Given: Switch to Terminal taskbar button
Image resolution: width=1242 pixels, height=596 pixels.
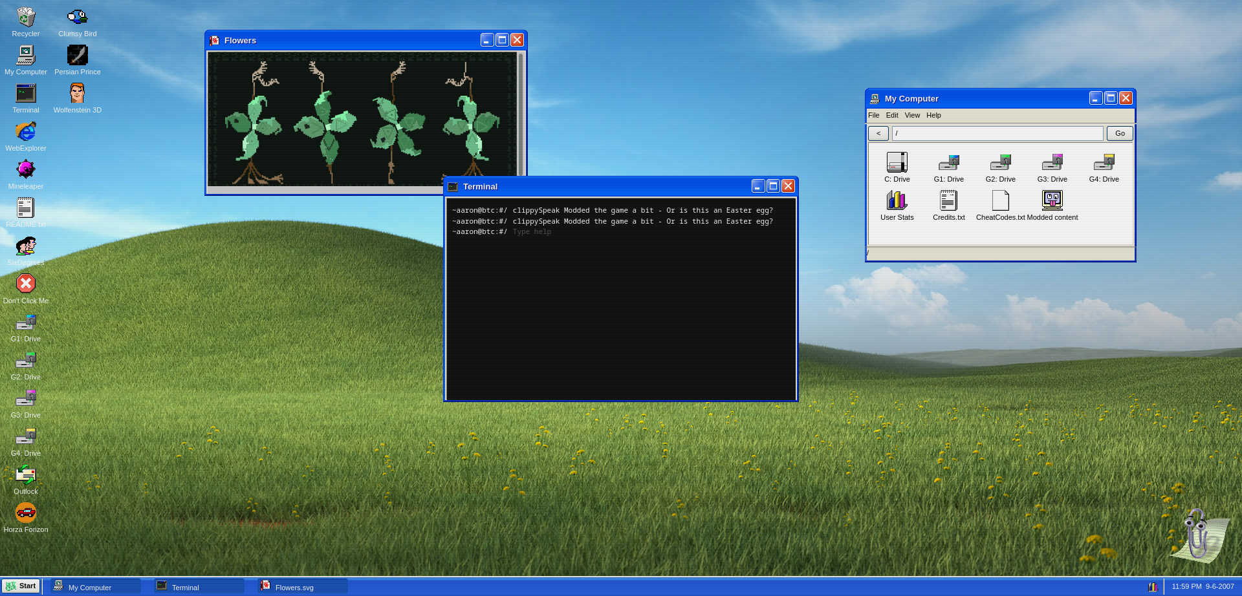Looking at the screenshot, I should pyautogui.click(x=199, y=586).
